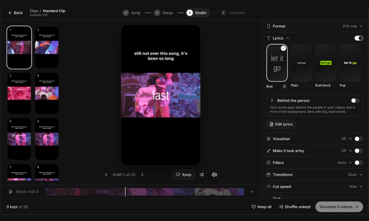Click the Visualiser waveform icon
Screen dimensions: 369x221
(x=268, y=139)
